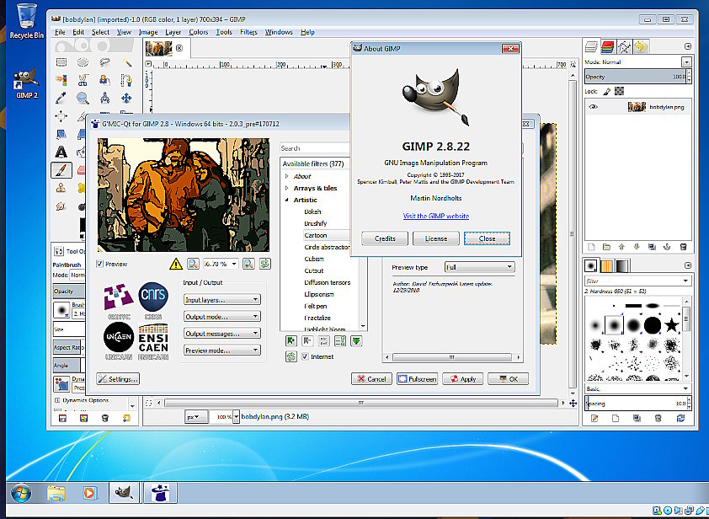Viewport: 709px width, 519px height.
Task: Select the Paths tool in toolbox
Action: (x=127, y=81)
